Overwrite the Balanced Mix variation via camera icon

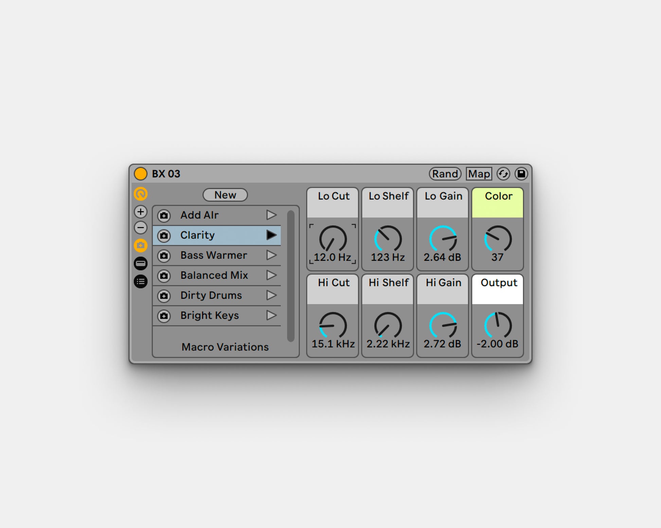(164, 276)
